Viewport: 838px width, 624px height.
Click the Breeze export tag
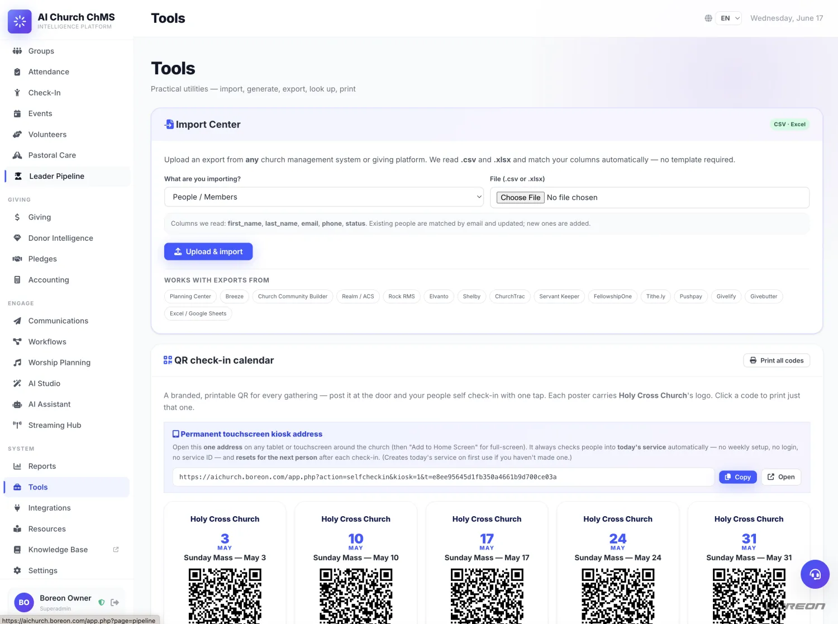(235, 297)
